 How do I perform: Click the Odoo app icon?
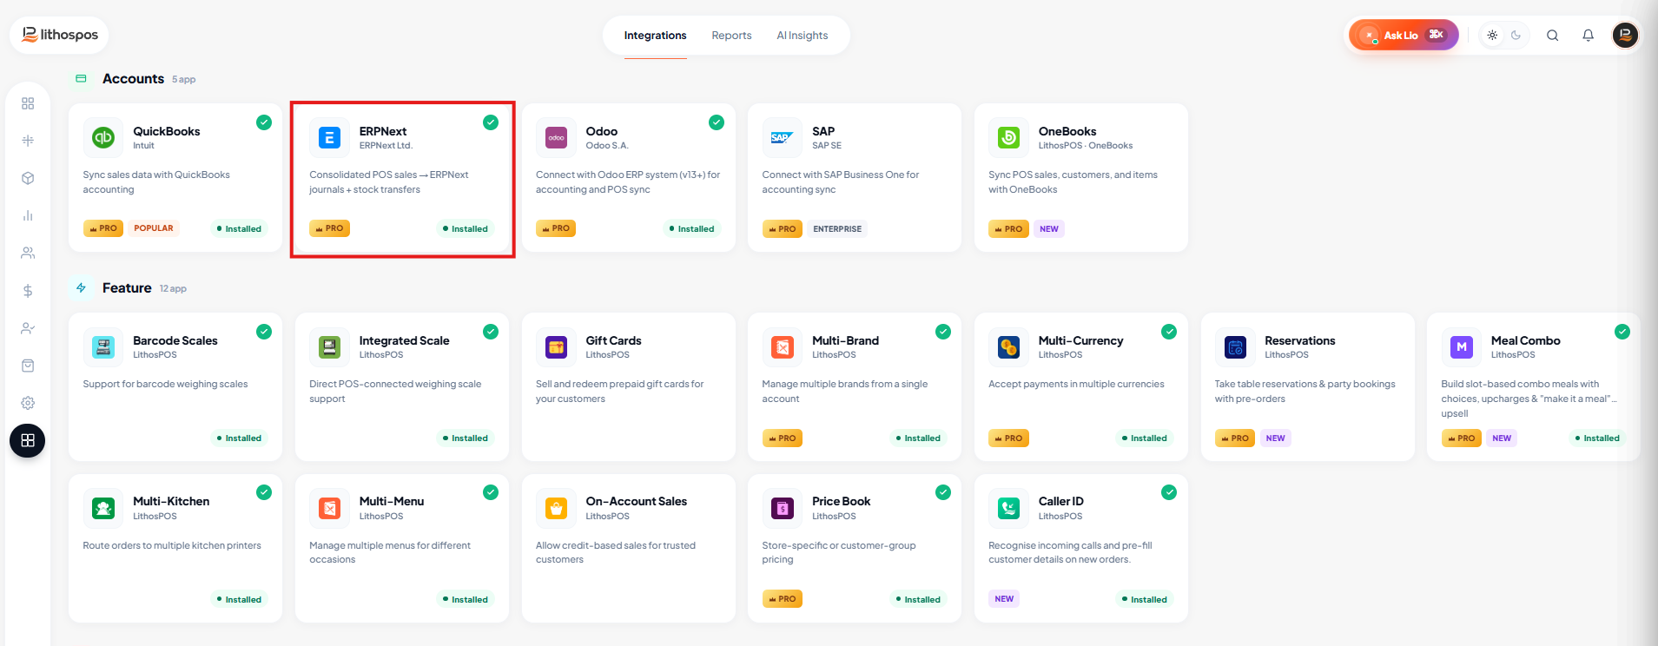(x=556, y=137)
